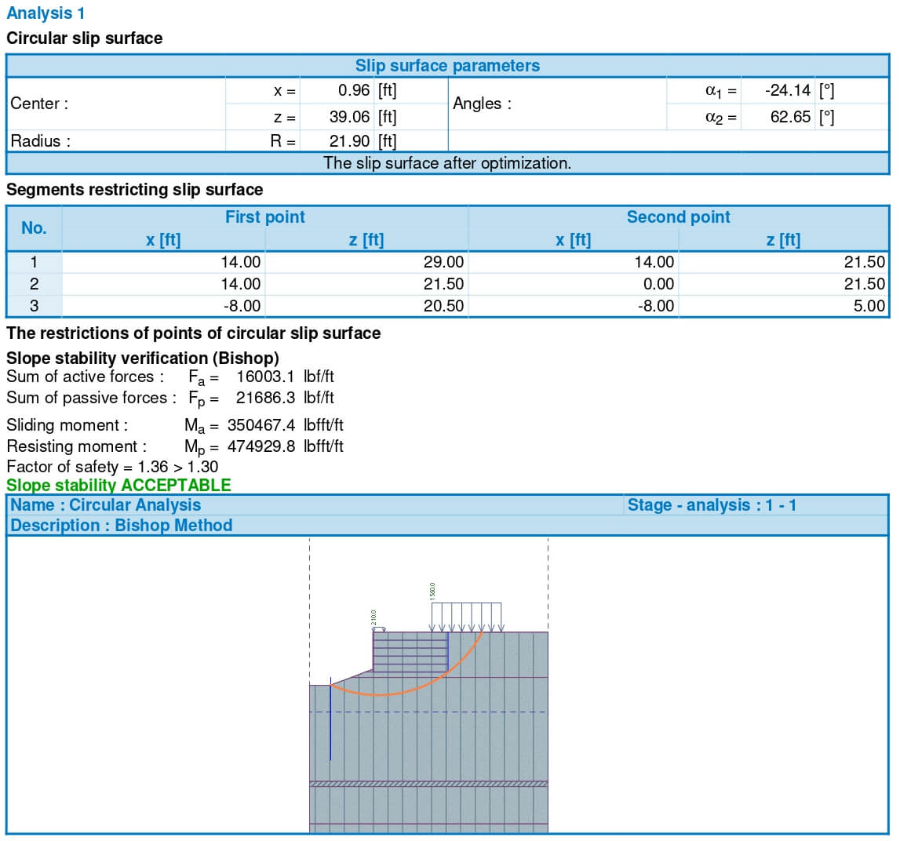Select the 29.00 cell in segment row 1

[x=443, y=262]
